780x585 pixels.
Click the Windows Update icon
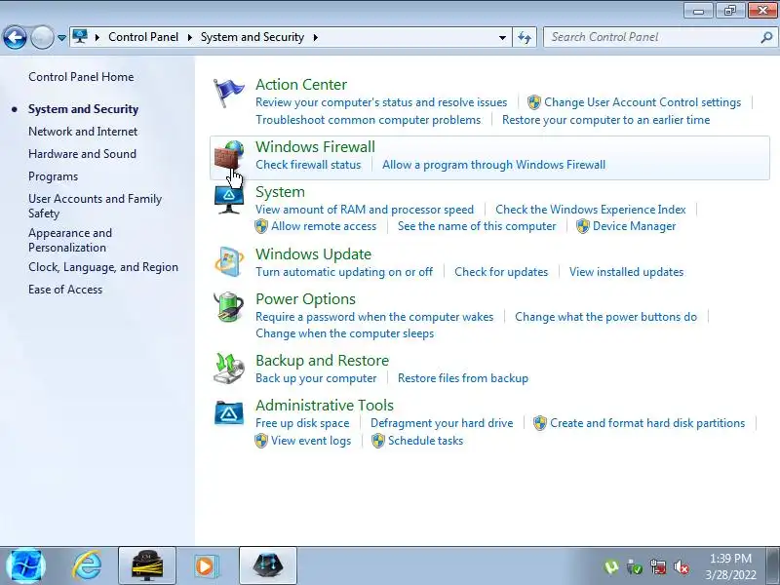[x=229, y=261]
